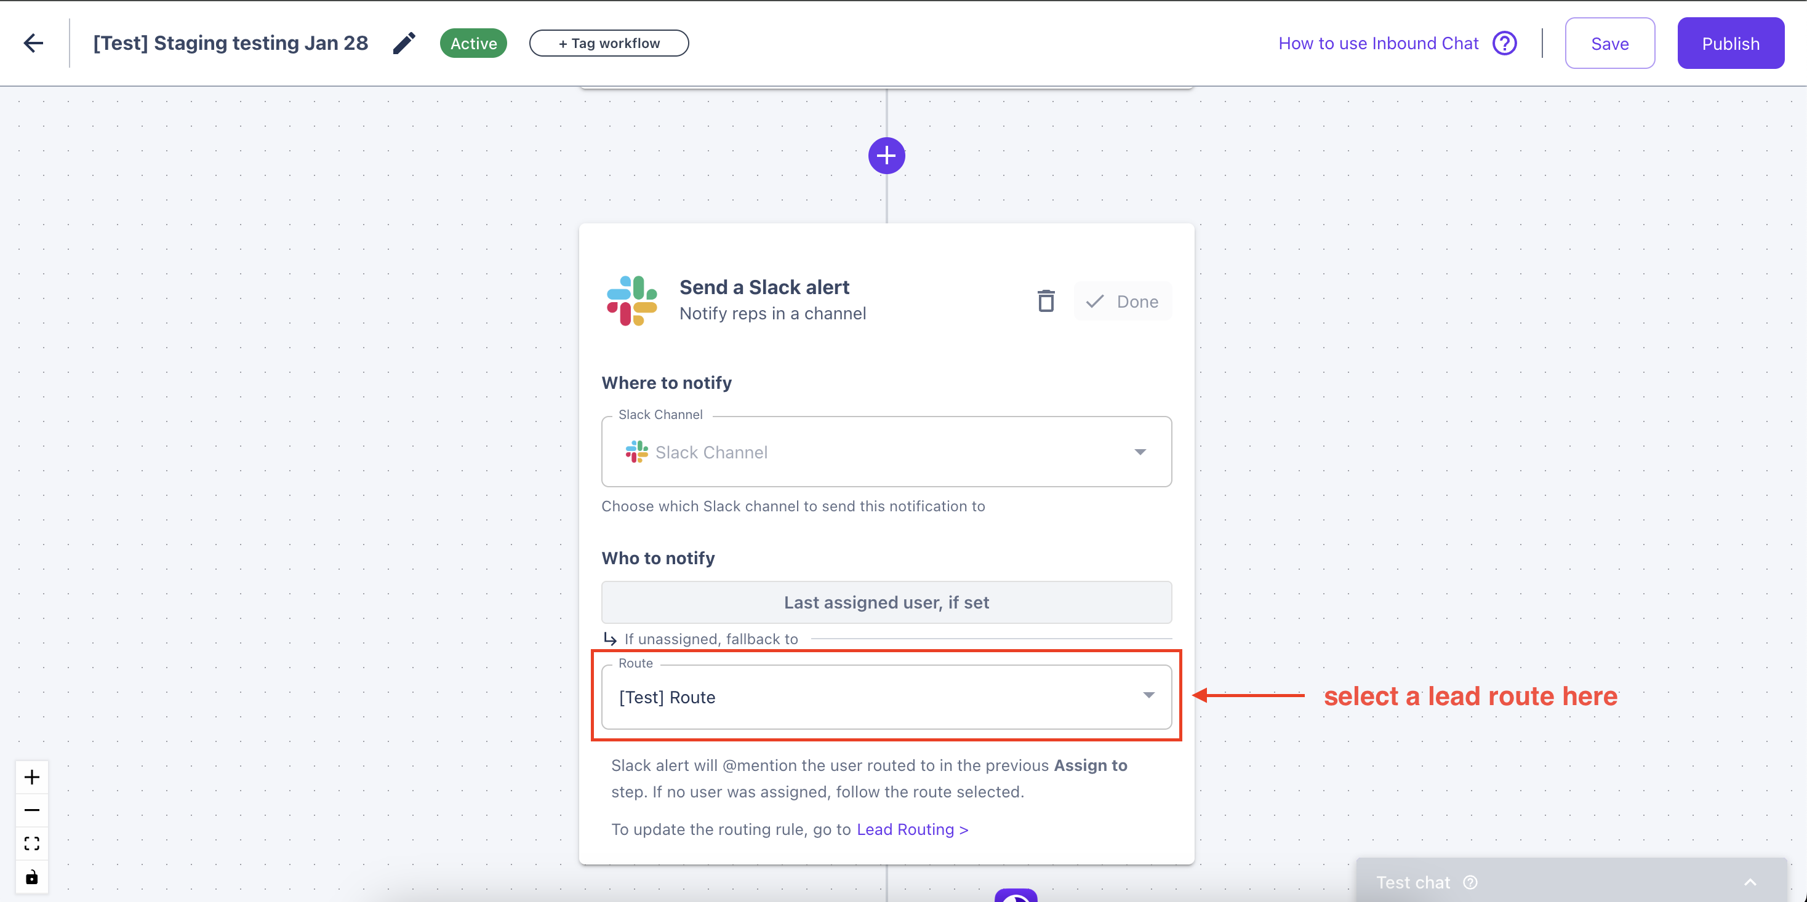Click the help question mark icon
This screenshot has height=902, width=1807.
(x=1505, y=44)
